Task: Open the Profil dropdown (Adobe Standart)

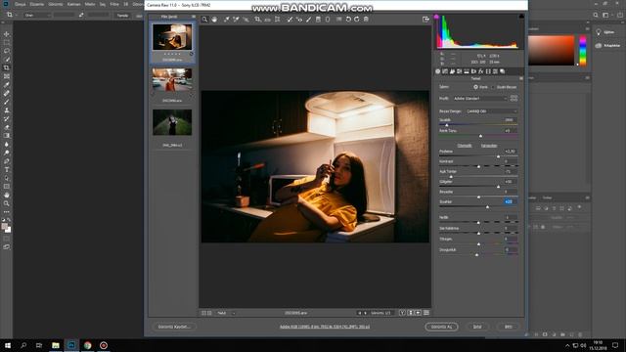Action: click(x=480, y=98)
